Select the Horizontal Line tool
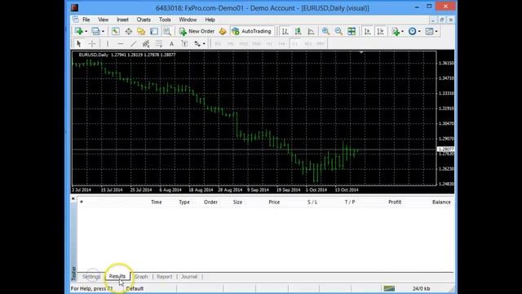 (x=120, y=43)
